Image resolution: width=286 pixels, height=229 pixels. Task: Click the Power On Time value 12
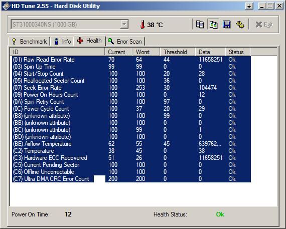click(68, 214)
